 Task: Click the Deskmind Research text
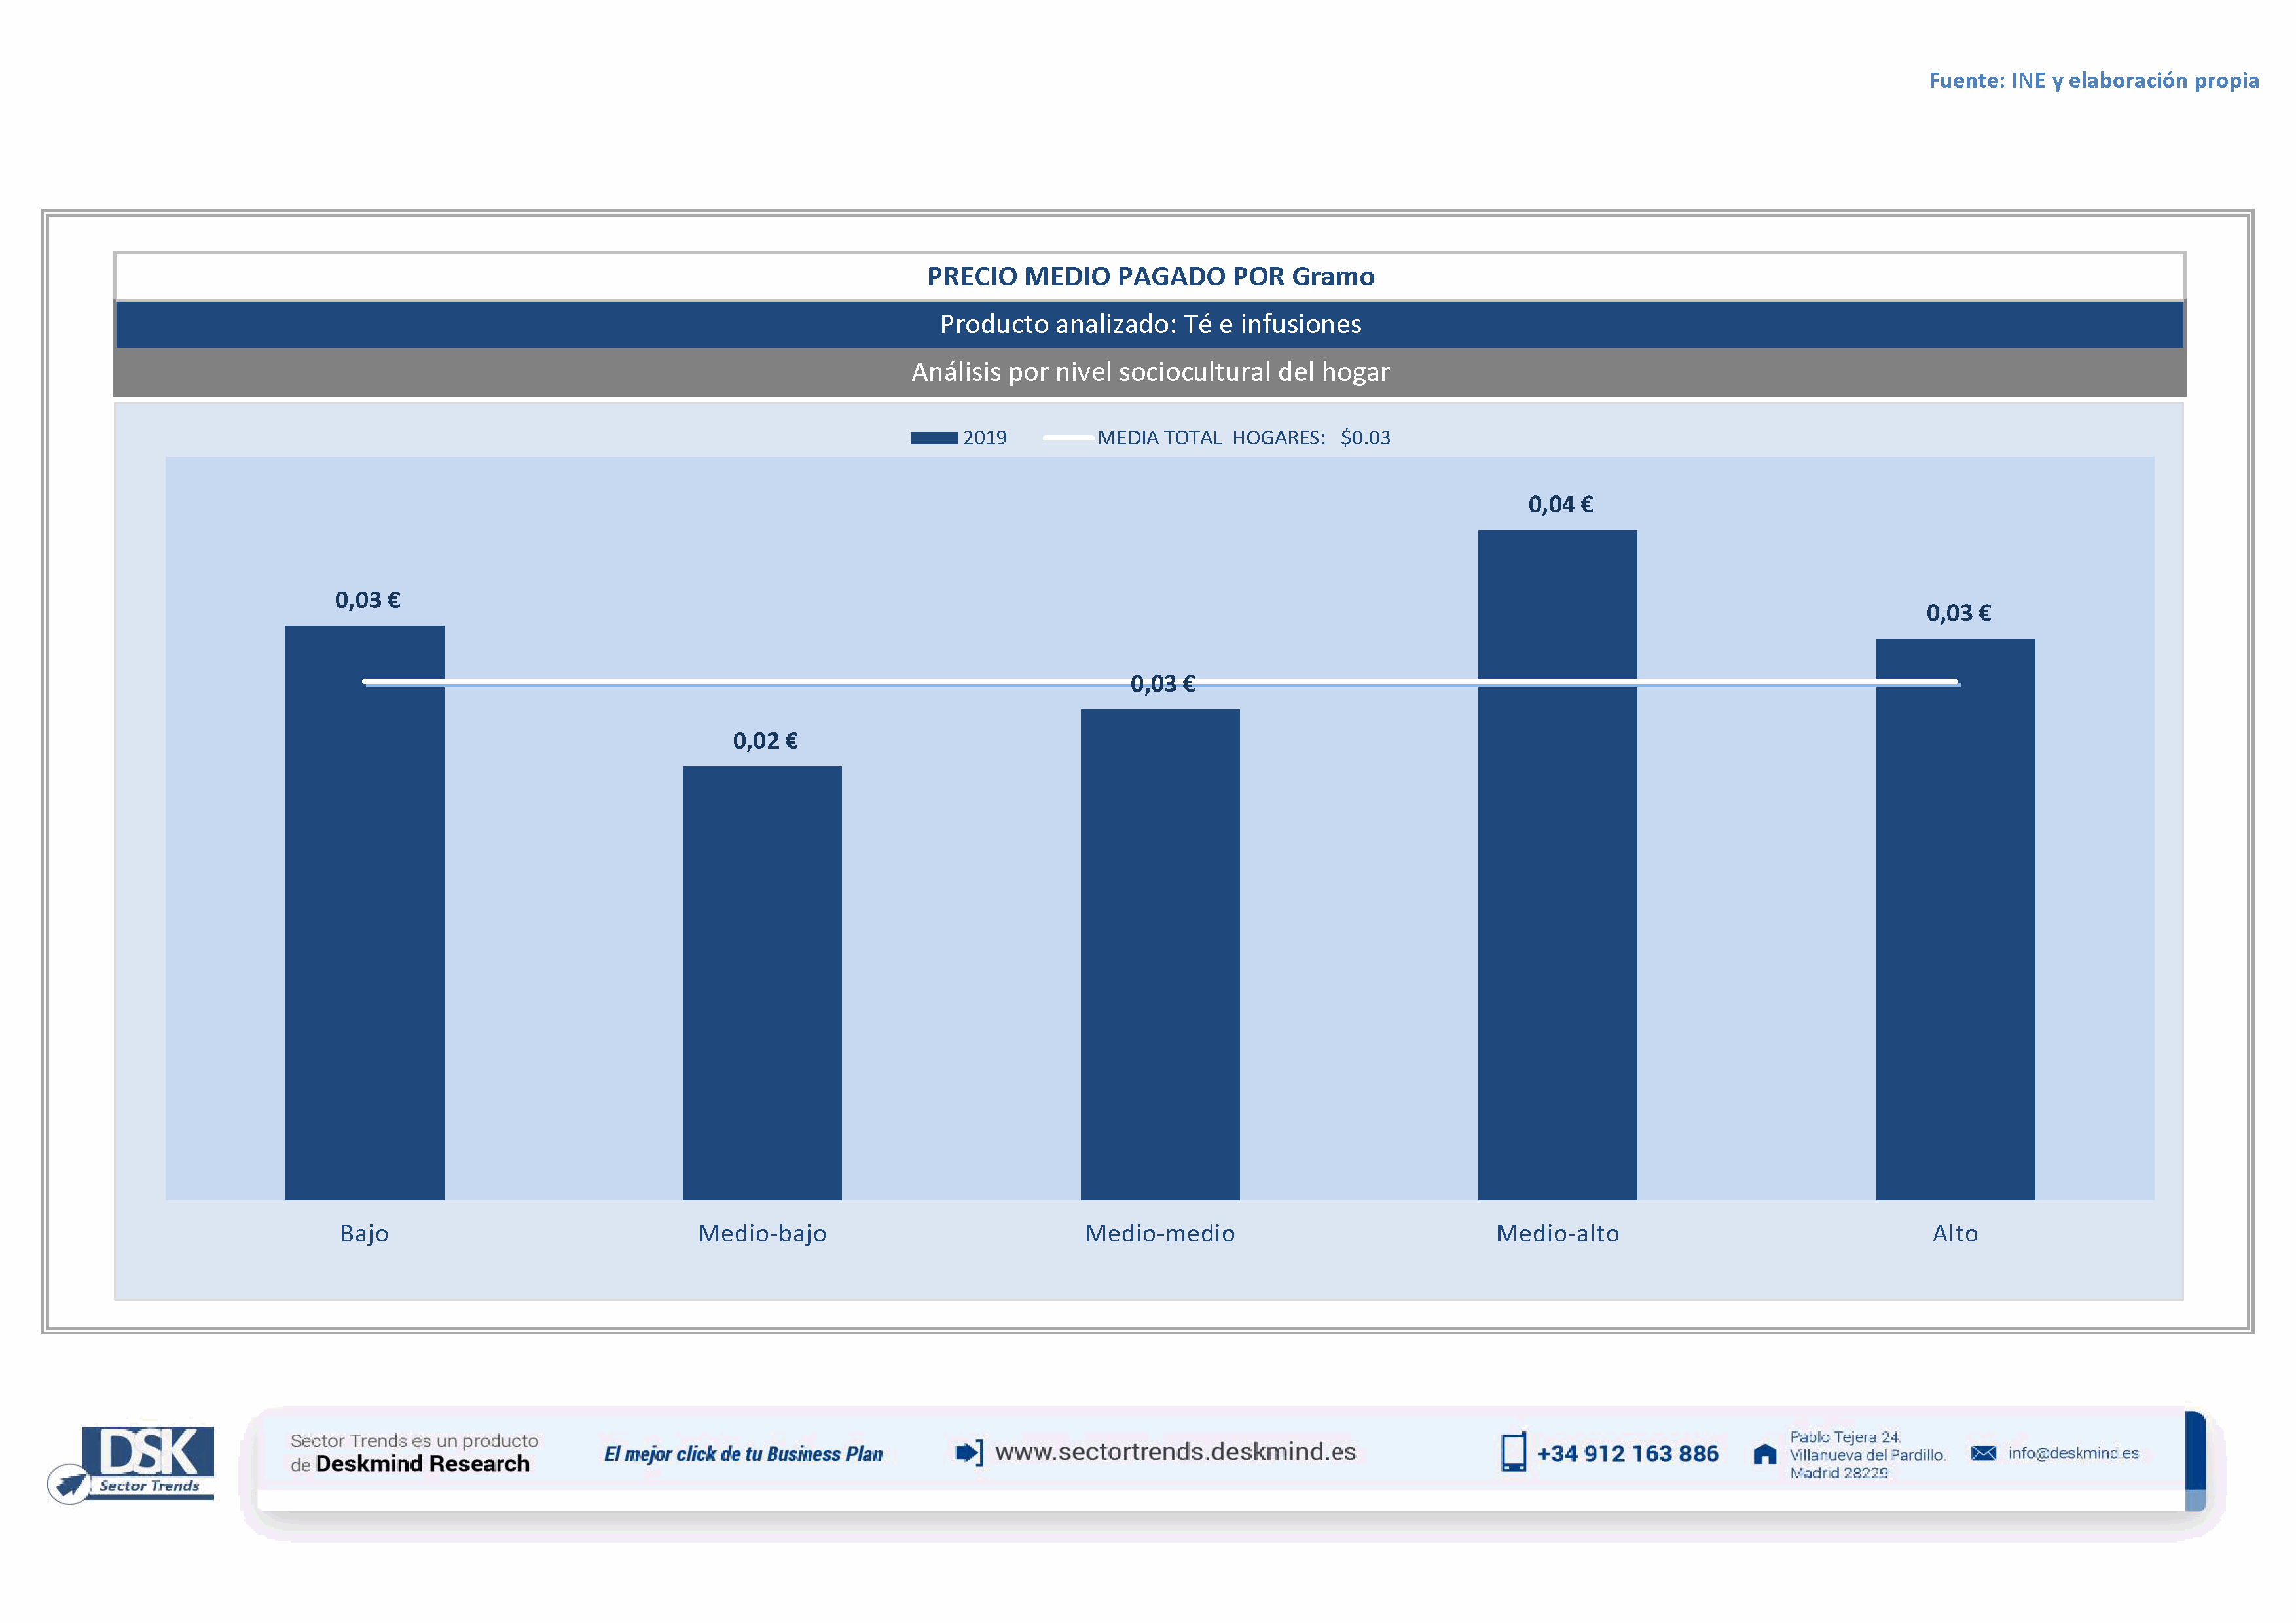pos(422,1464)
